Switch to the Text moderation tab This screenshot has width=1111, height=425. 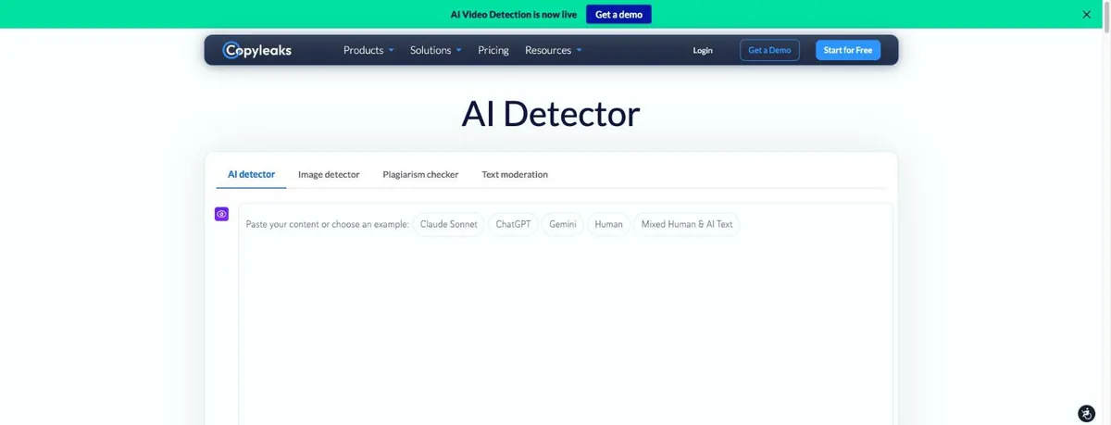515,174
